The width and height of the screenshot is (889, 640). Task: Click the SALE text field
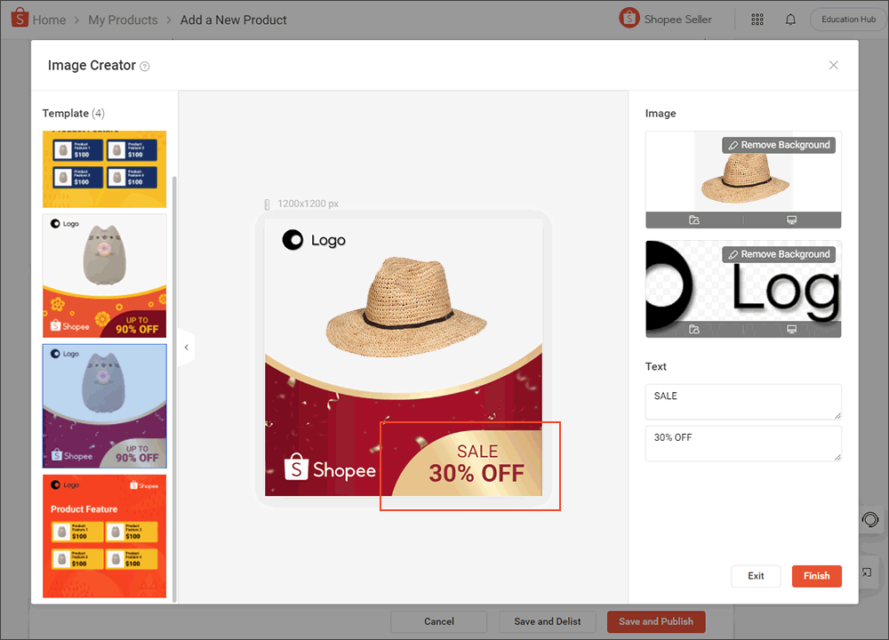pos(743,402)
